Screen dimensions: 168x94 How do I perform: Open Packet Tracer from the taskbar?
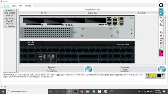tap(112, 92)
